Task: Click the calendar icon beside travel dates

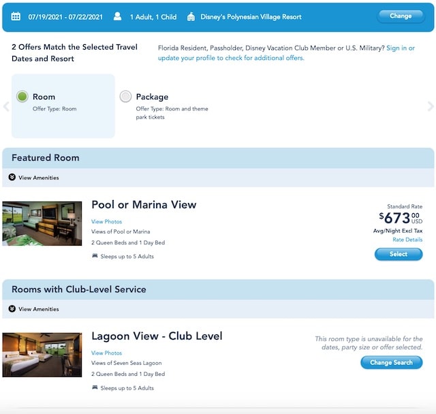Action: tap(16, 16)
